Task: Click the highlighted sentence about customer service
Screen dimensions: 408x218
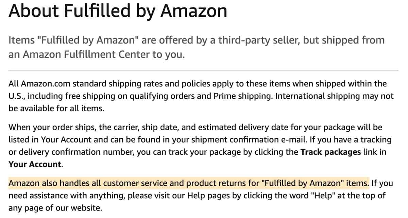Action: tap(189, 183)
